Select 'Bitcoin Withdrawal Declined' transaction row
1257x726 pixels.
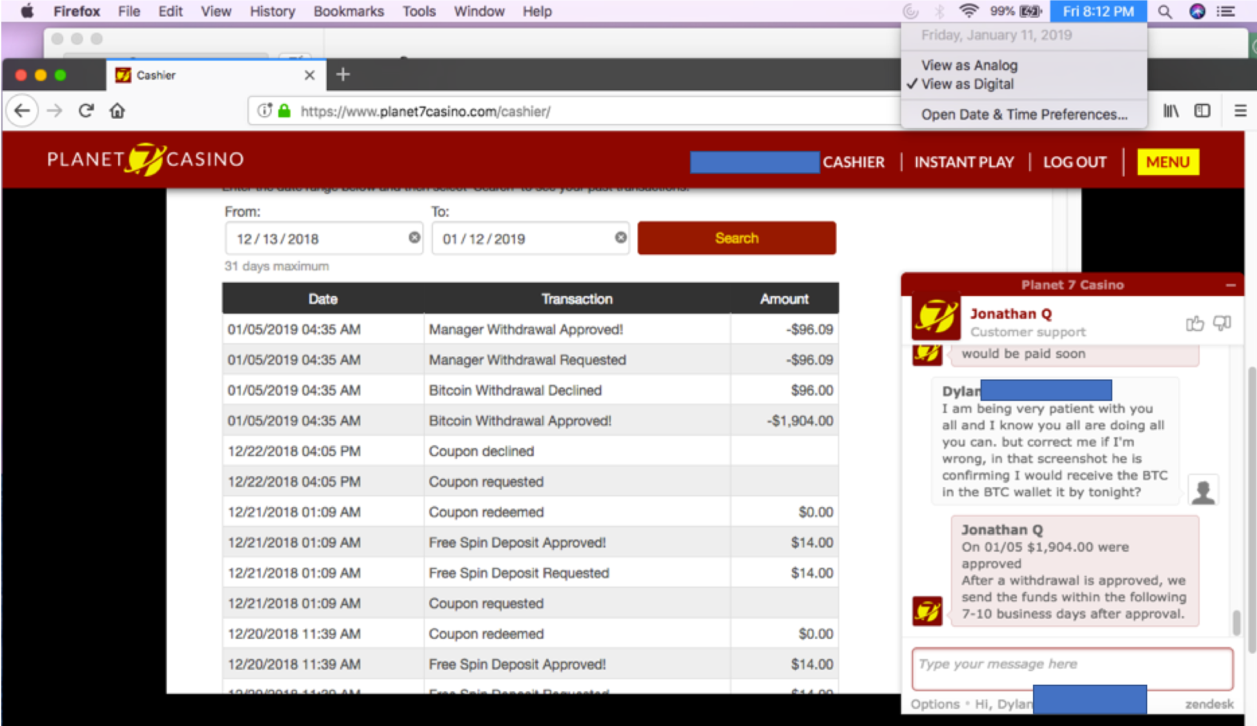tap(531, 390)
